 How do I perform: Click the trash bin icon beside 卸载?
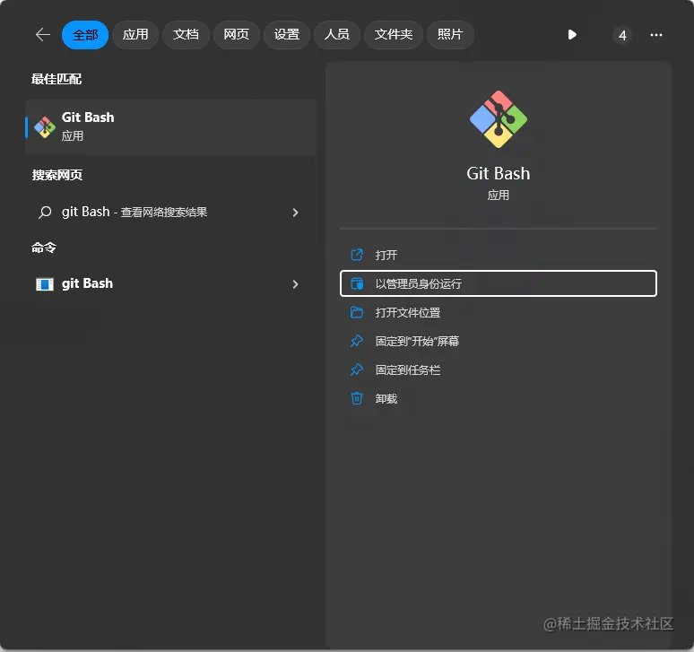[357, 398]
